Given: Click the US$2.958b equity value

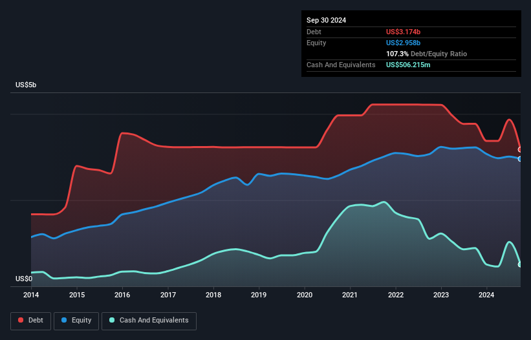Looking at the screenshot, I should 403,43.
